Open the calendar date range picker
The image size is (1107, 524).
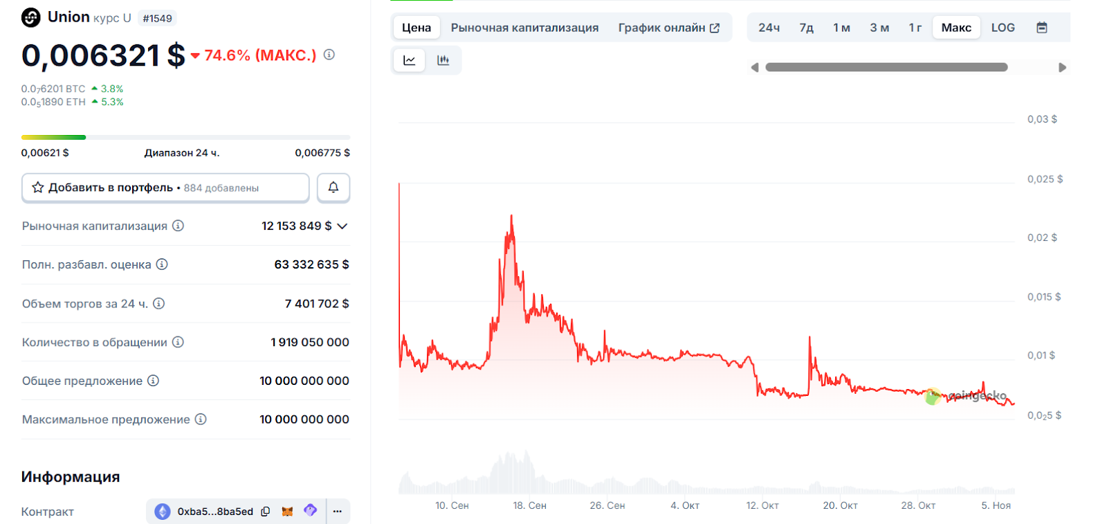(x=1042, y=28)
